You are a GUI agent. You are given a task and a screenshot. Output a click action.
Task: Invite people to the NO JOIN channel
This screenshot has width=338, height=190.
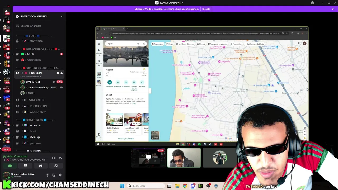click(62, 73)
